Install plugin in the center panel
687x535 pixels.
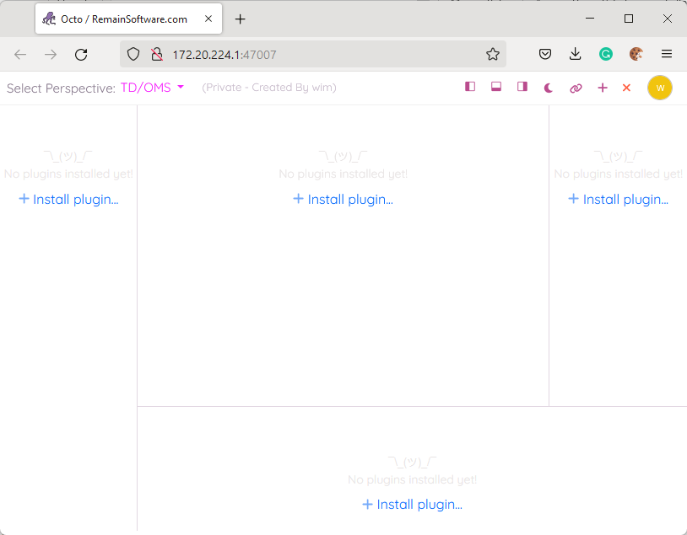pos(343,200)
